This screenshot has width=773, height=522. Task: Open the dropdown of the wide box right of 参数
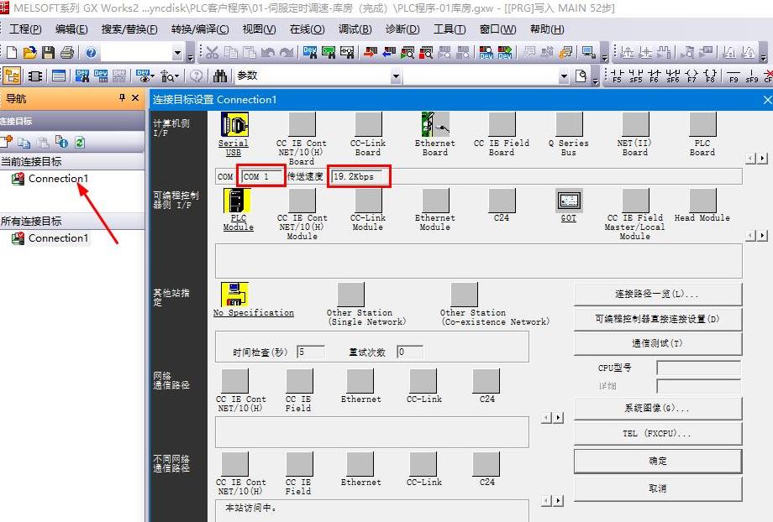(564, 76)
